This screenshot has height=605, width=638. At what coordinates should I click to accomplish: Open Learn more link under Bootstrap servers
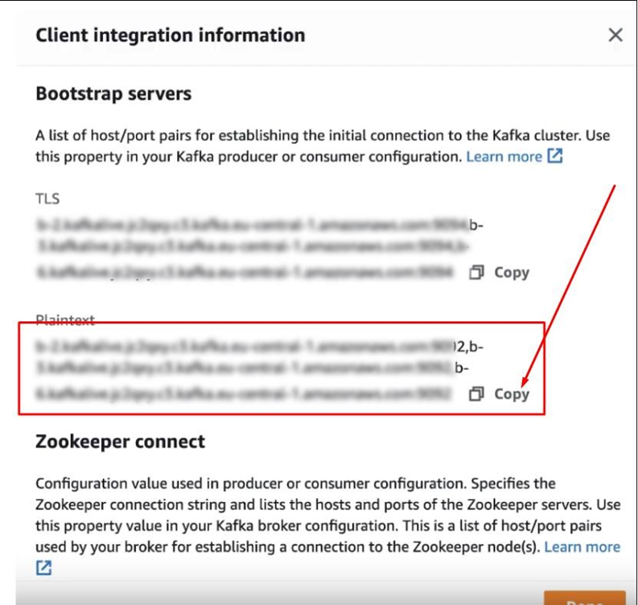[504, 157]
